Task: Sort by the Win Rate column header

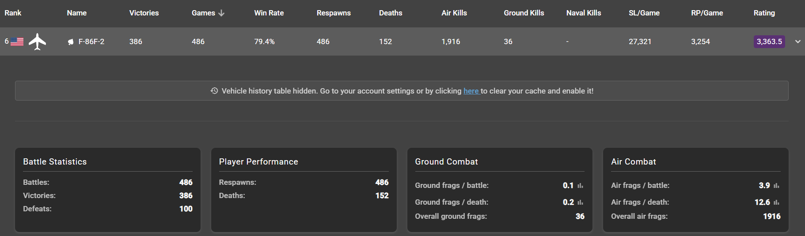Action: (269, 13)
